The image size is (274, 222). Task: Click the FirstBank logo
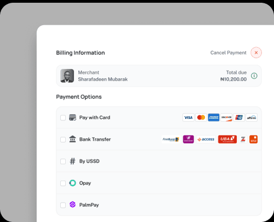coord(171,139)
